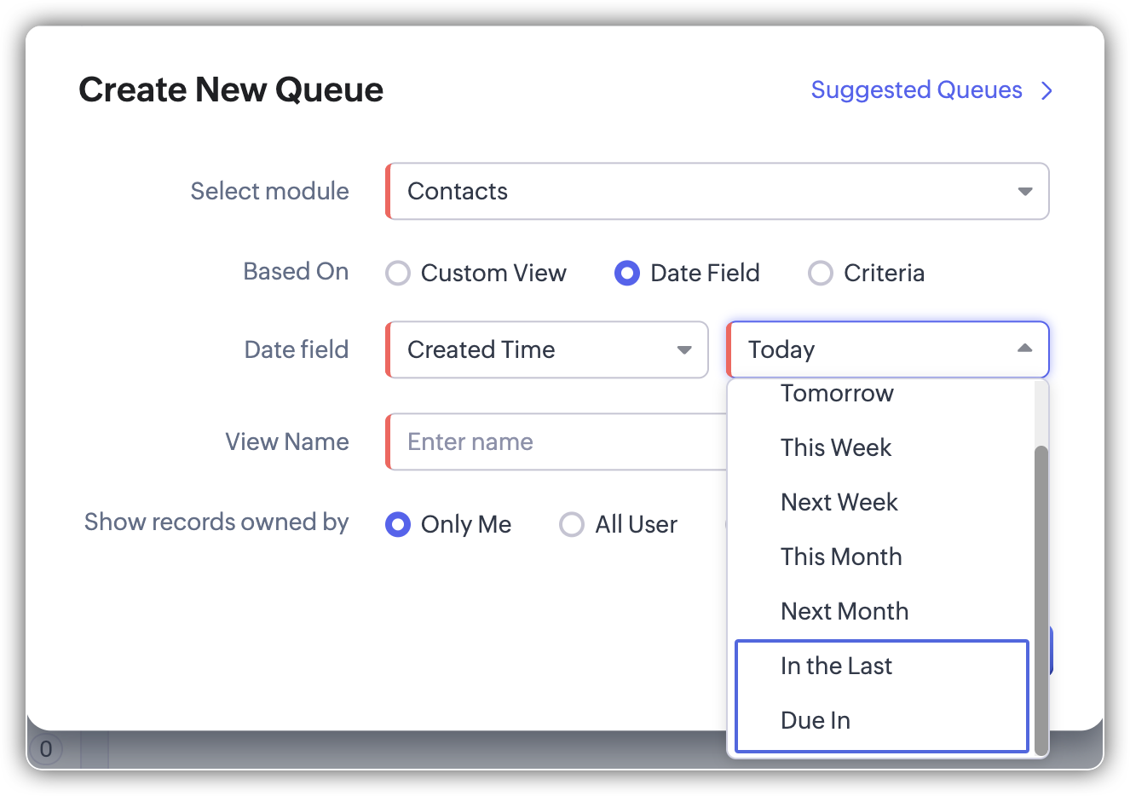Viewport: 1130px width, 796px height.
Task: Click the dropdown list scrollbar thumb
Action: tap(1041, 597)
